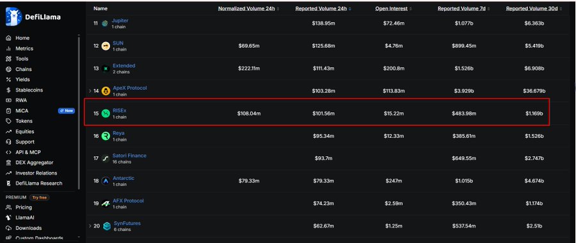Click Reya 7d volume $385.61m
The height and width of the screenshot is (243, 576).
464,136
